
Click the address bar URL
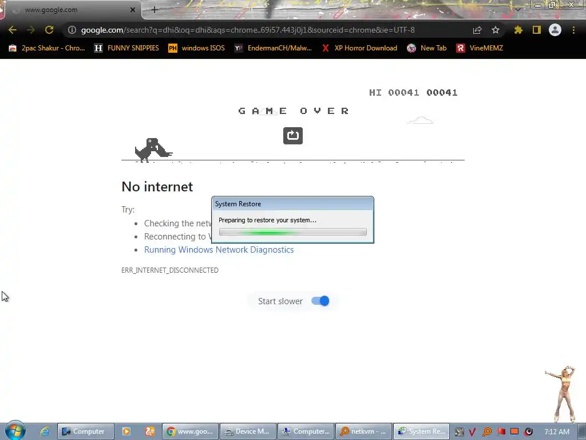click(x=248, y=30)
